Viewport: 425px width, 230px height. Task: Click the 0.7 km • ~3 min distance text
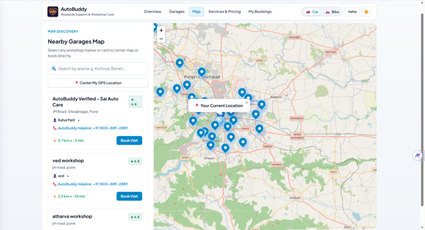[71, 141]
